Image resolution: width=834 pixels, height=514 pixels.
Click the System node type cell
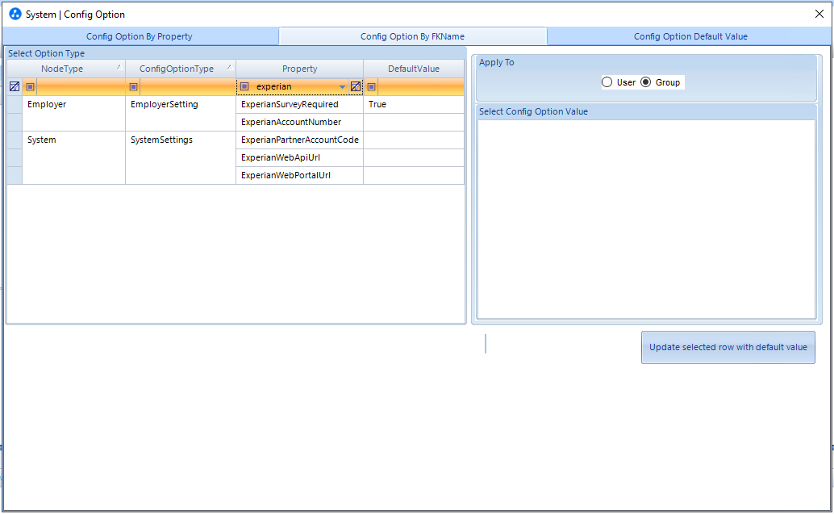point(73,158)
